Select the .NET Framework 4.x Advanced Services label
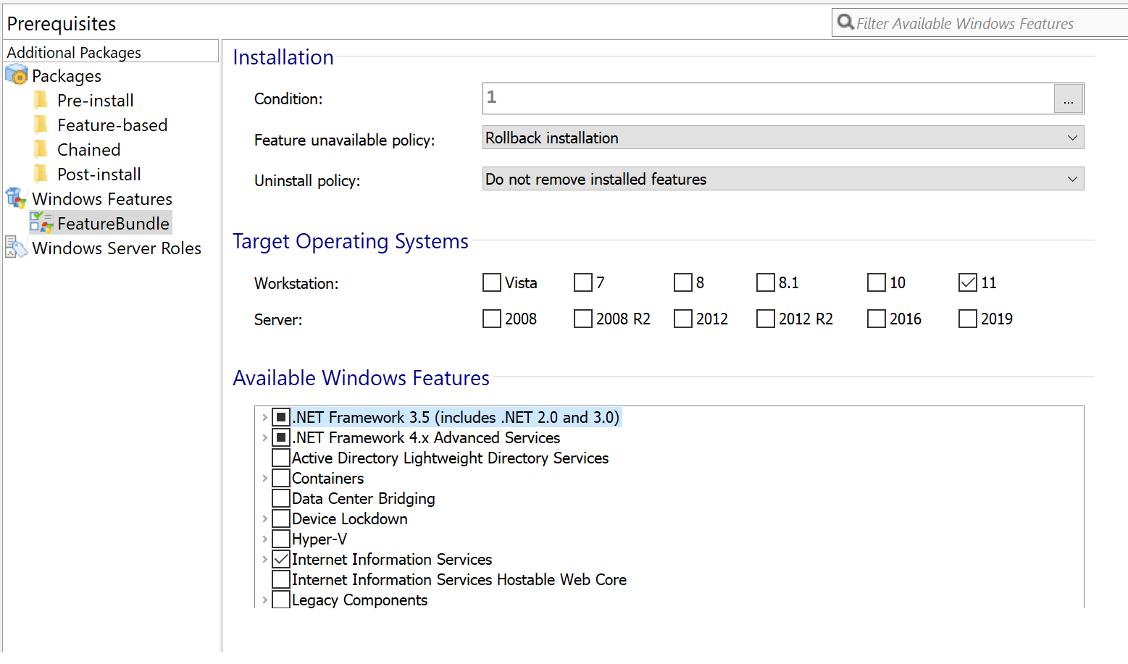Screen dimensions: 1128x664 point(426,438)
